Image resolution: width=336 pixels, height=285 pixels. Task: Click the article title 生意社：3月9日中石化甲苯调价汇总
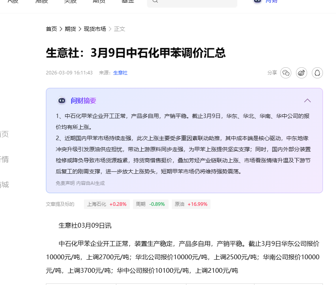pos(136,53)
